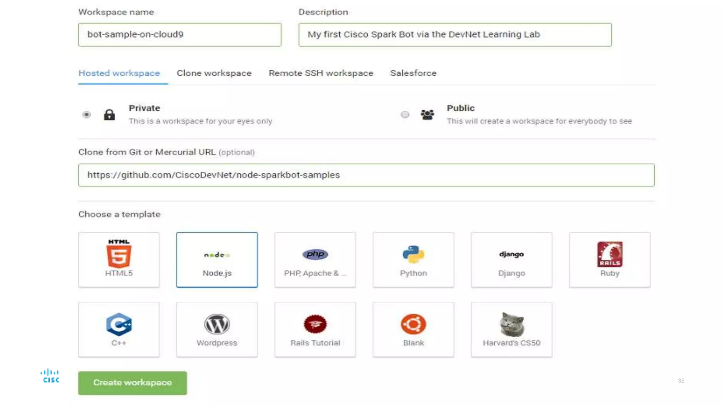Switch to the Salesforce tab

[x=413, y=73]
